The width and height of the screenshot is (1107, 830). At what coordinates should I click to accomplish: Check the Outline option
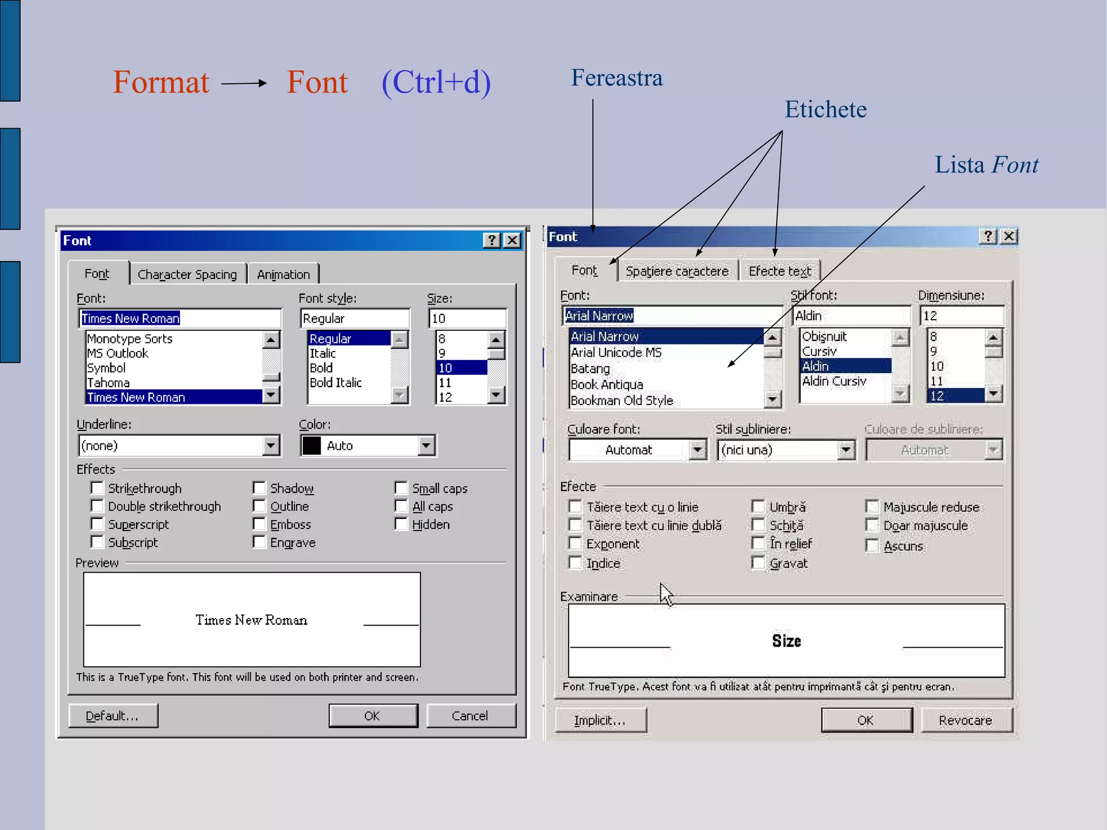[259, 506]
